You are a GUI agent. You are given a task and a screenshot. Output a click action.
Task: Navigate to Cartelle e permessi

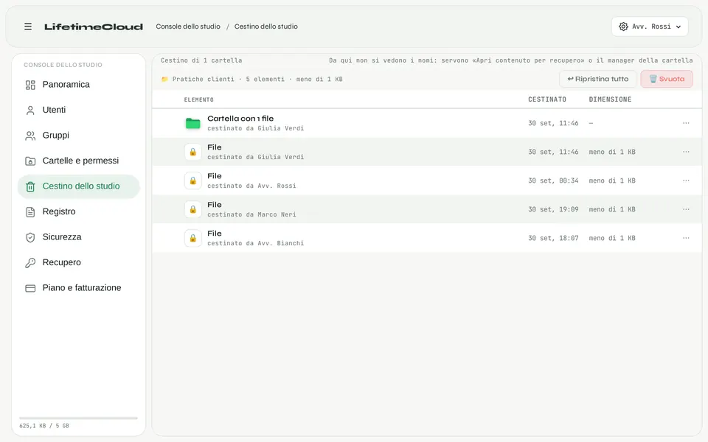pyautogui.click(x=79, y=161)
